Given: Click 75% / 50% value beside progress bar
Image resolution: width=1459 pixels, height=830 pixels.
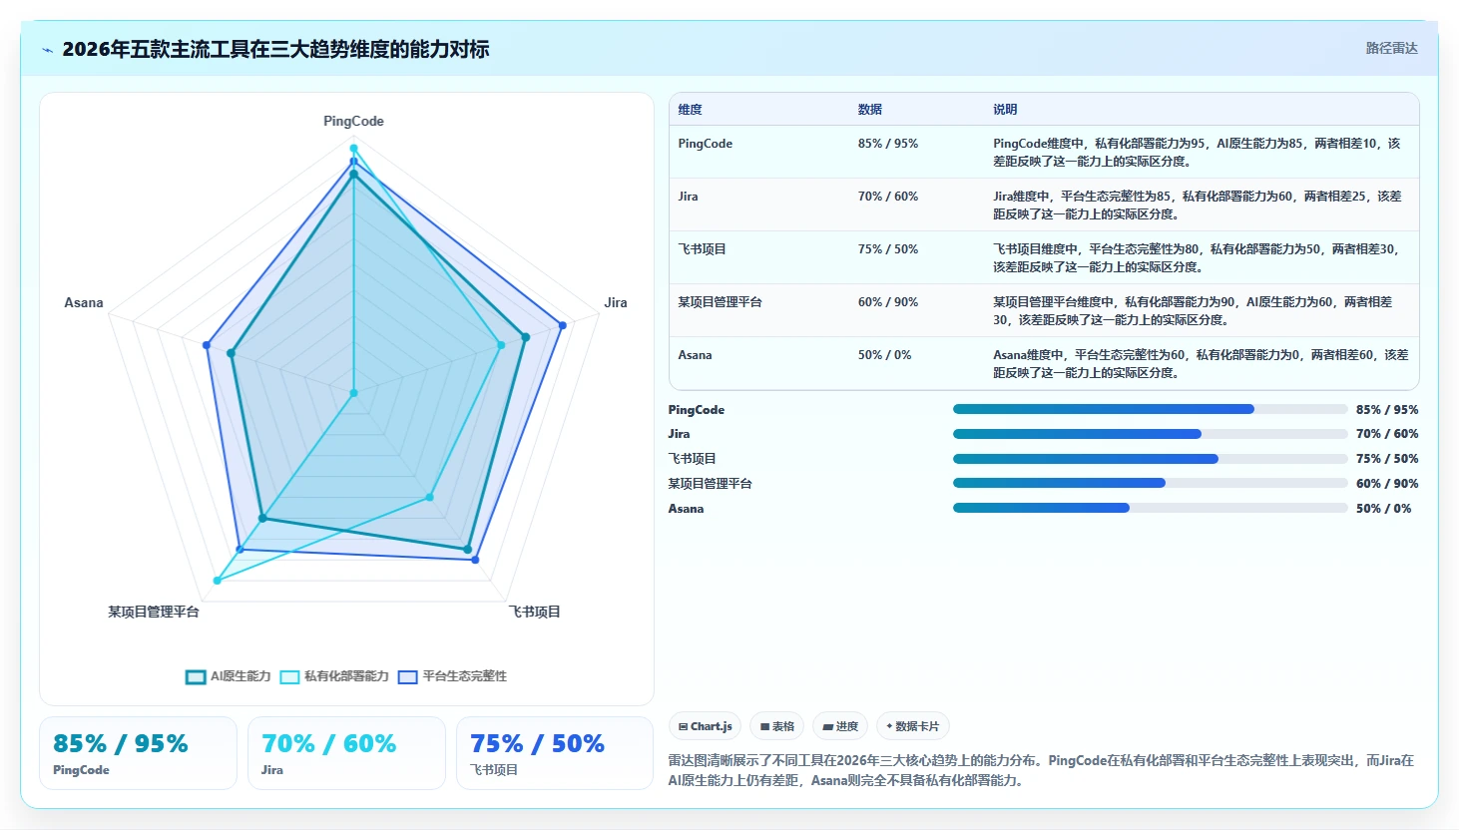Looking at the screenshot, I should pyautogui.click(x=1387, y=459).
